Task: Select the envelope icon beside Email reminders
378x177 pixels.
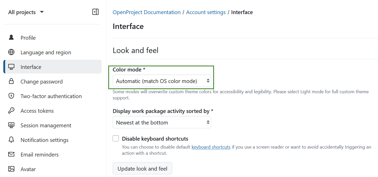Action: click(11, 154)
